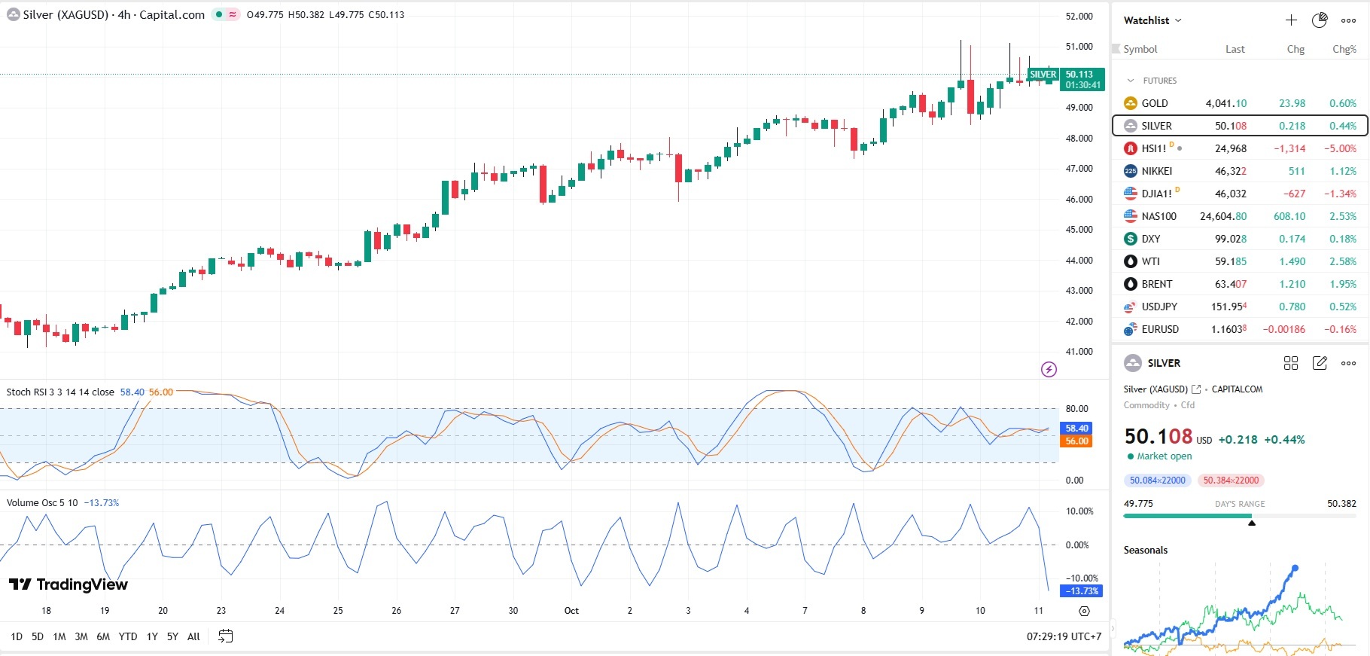The height and width of the screenshot is (656, 1370).
Task: Click the purple lightning bolt event icon
Action: [x=1049, y=369]
